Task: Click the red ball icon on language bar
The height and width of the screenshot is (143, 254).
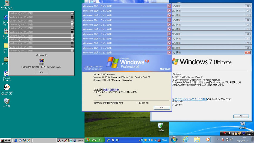Action: [225, 133]
